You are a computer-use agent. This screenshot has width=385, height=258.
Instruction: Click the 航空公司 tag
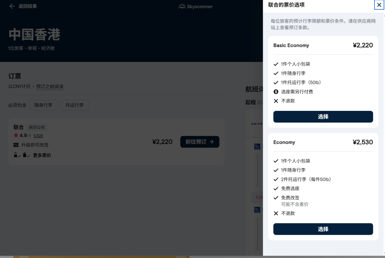point(37,127)
